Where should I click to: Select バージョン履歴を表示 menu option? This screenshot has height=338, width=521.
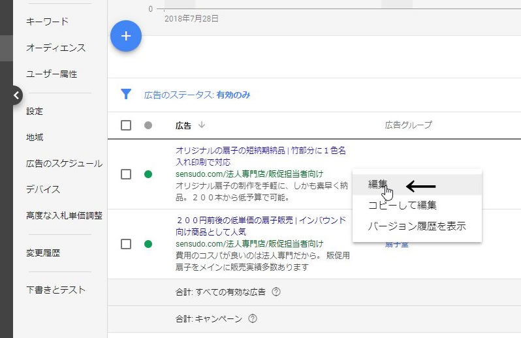click(x=417, y=226)
